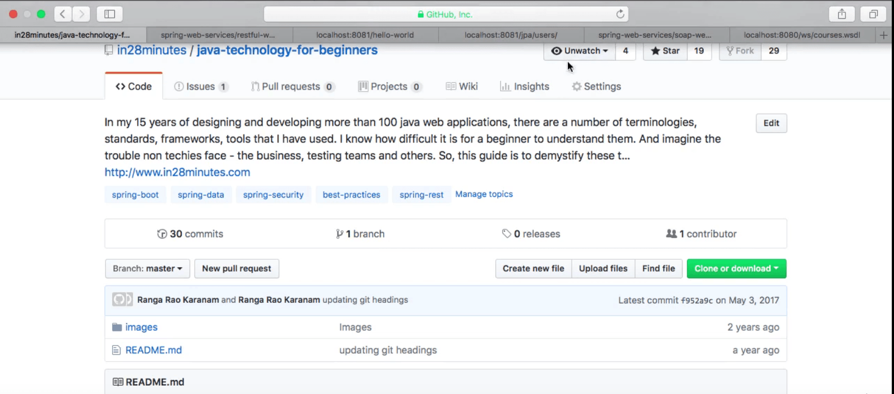Expand the Unwatch dropdown

tap(579, 51)
